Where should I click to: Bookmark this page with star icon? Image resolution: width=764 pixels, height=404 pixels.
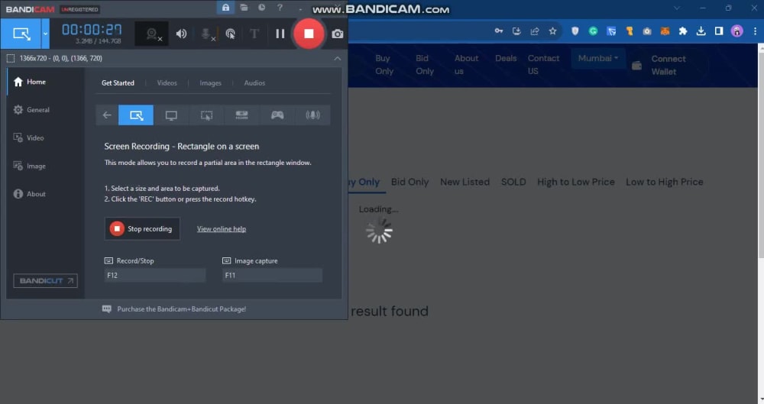pyautogui.click(x=552, y=31)
